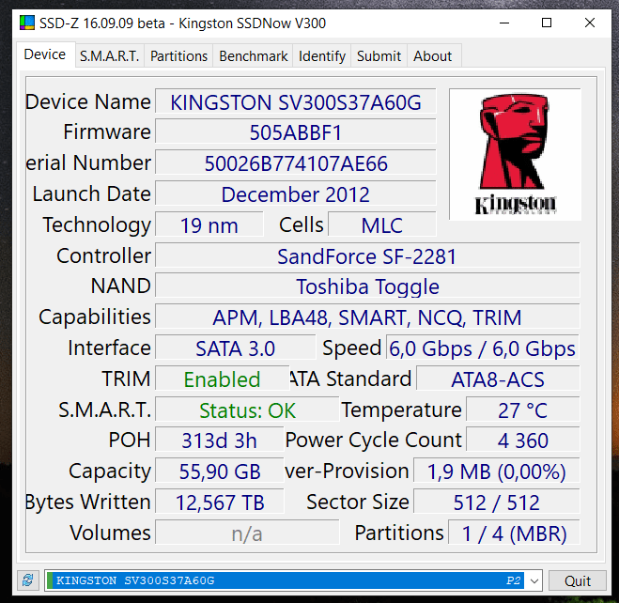619x603 pixels.
Task: Click the Launch Date value December 2012
Action: click(x=296, y=194)
